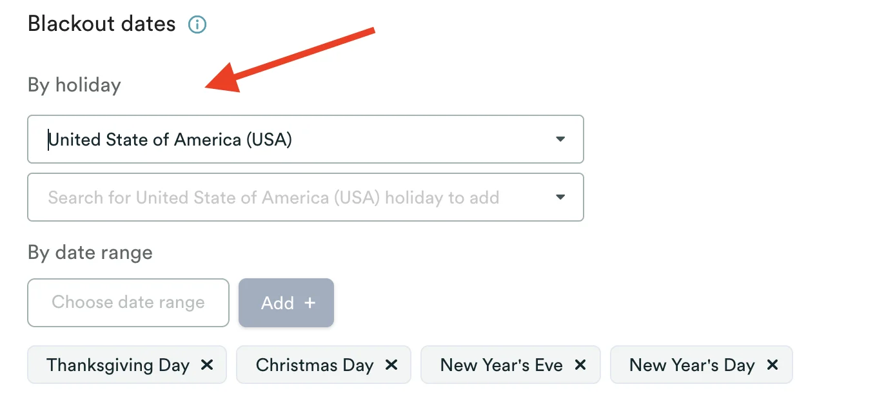Select the By holiday section heading
This screenshot has width=886, height=420.
coord(74,84)
